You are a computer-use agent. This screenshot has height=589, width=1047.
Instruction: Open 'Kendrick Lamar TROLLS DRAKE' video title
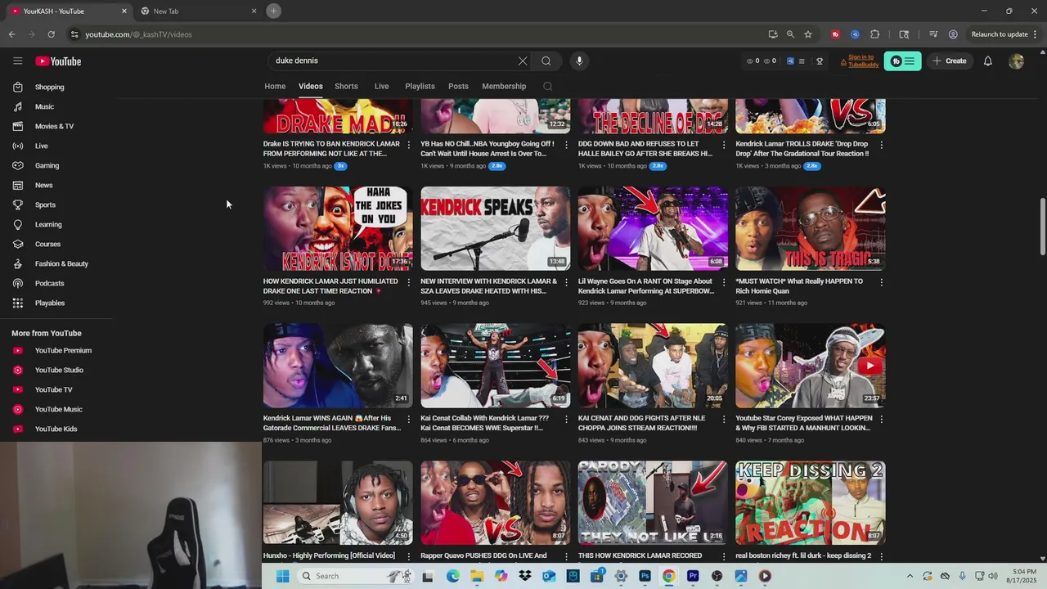(x=802, y=149)
